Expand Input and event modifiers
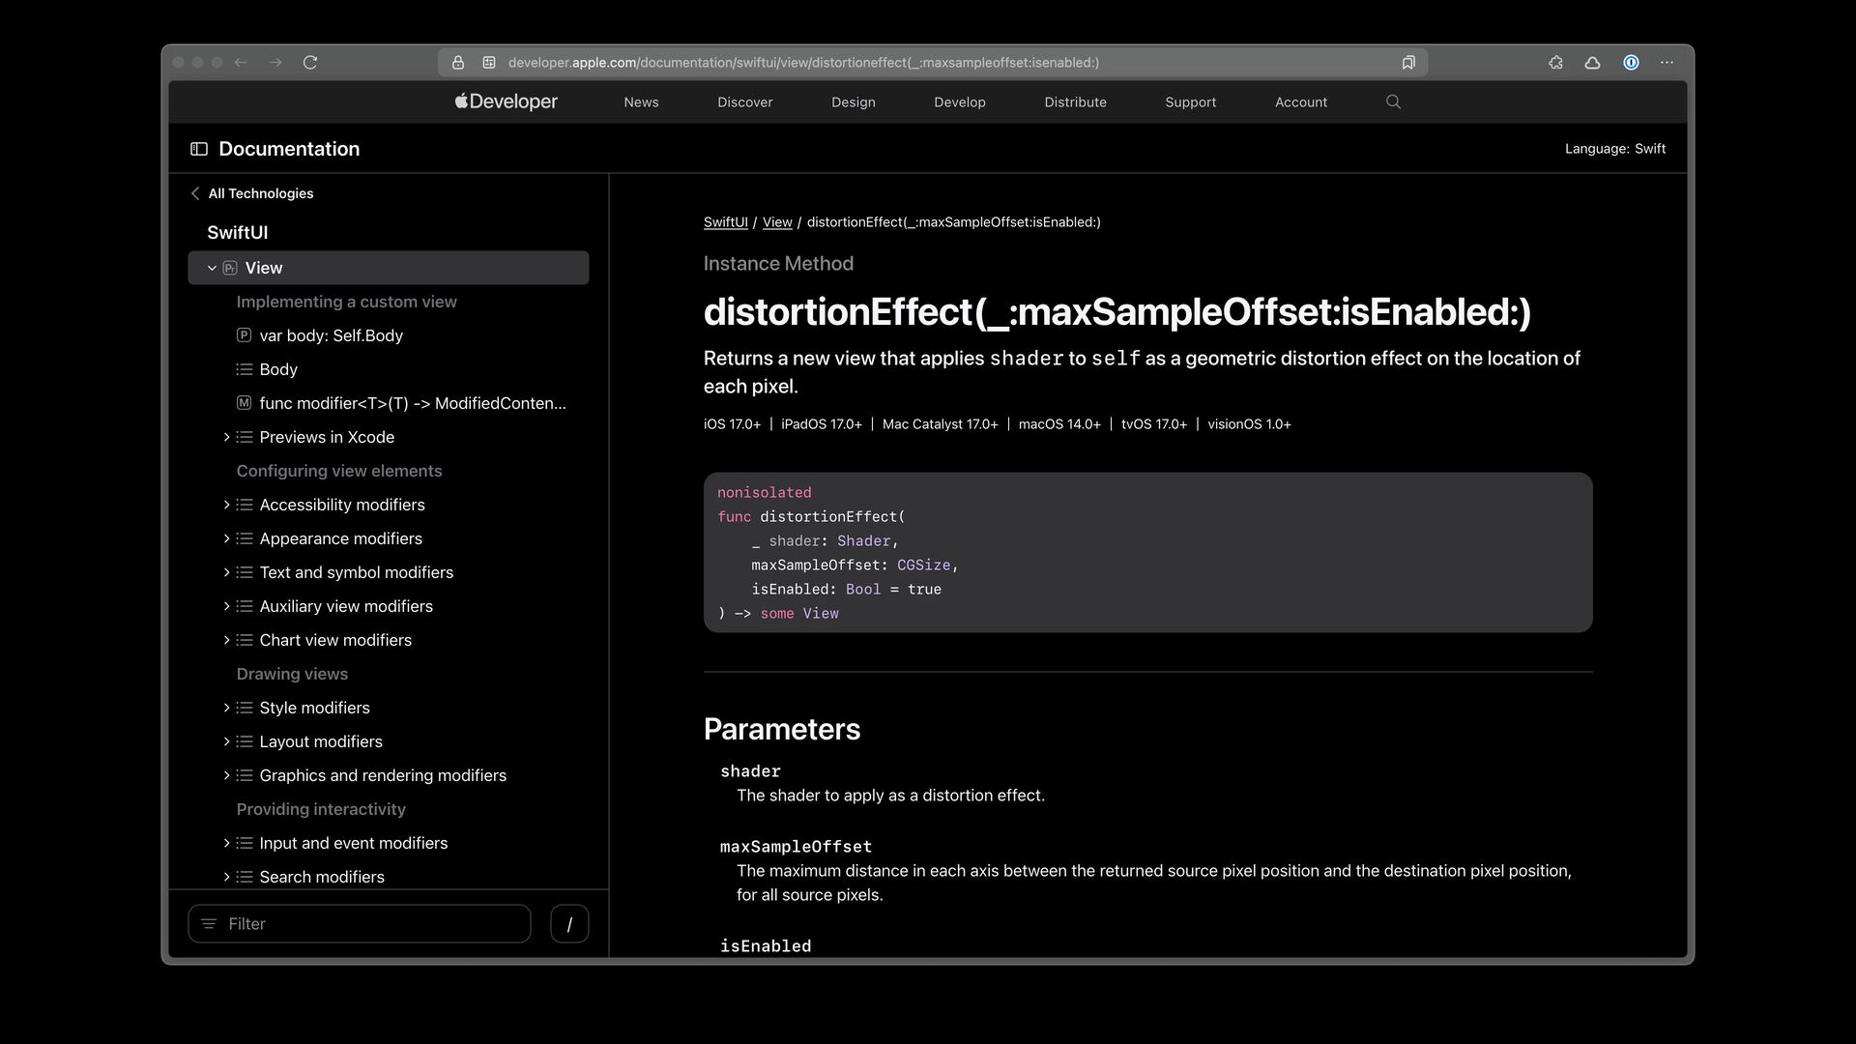 click(x=226, y=843)
